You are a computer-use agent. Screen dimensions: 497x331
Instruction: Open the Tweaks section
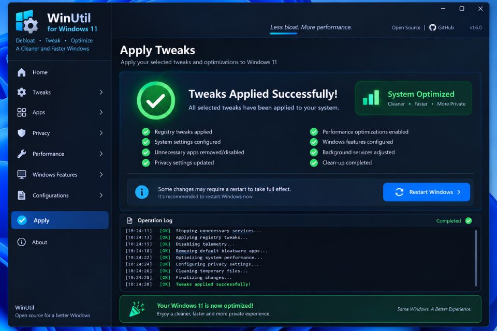[x=60, y=92]
